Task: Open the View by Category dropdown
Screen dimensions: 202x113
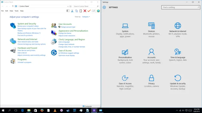Action: [86, 17]
